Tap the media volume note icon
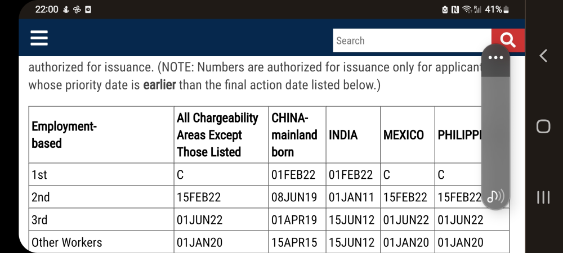The image size is (563, 253). pos(495,196)
